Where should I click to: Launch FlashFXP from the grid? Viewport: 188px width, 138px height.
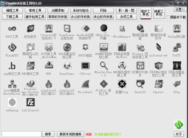point(12,47)
